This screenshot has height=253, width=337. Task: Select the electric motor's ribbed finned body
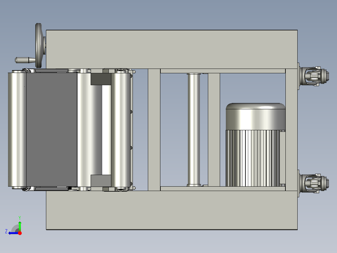[x=253, y=158]
